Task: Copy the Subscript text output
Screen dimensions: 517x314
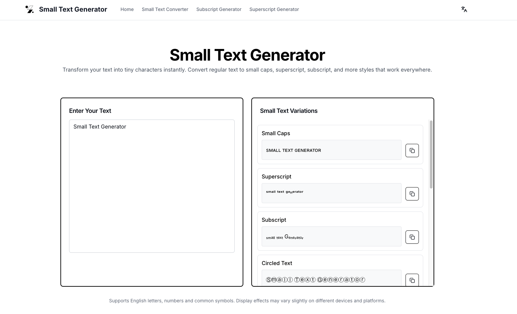Action: [x=412, y=237]
